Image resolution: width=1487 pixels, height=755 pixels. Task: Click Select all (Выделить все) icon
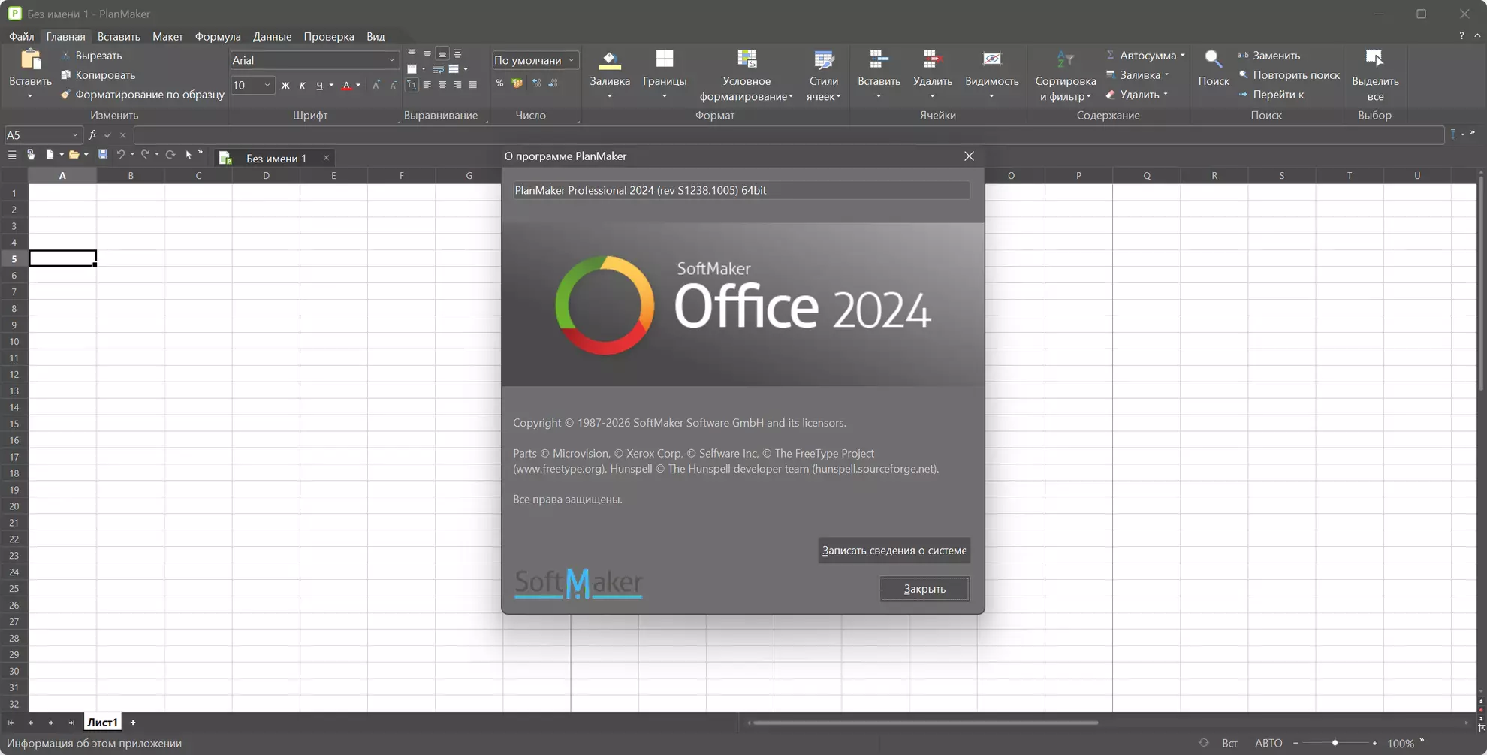click(1374, 59)
